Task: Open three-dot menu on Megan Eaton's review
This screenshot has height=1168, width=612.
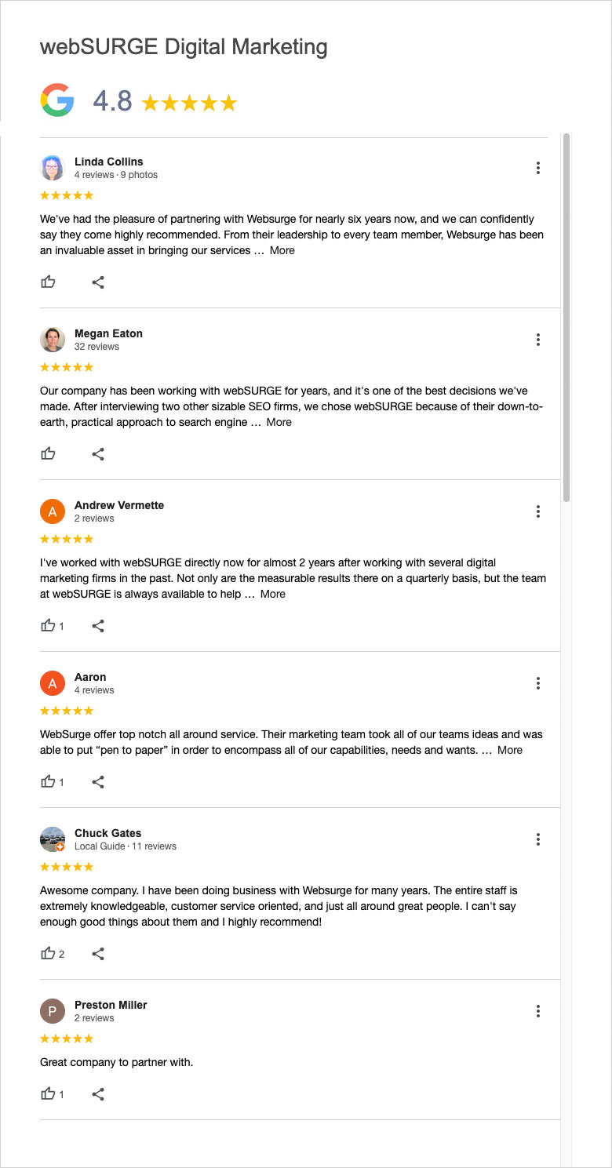Action: tap(538, 340)
